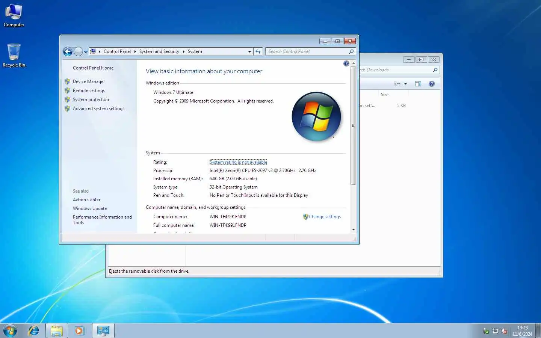Open network tray icon
Image resolution: width=541 pixels, height=338 pixels.
(x=495, y=331)
